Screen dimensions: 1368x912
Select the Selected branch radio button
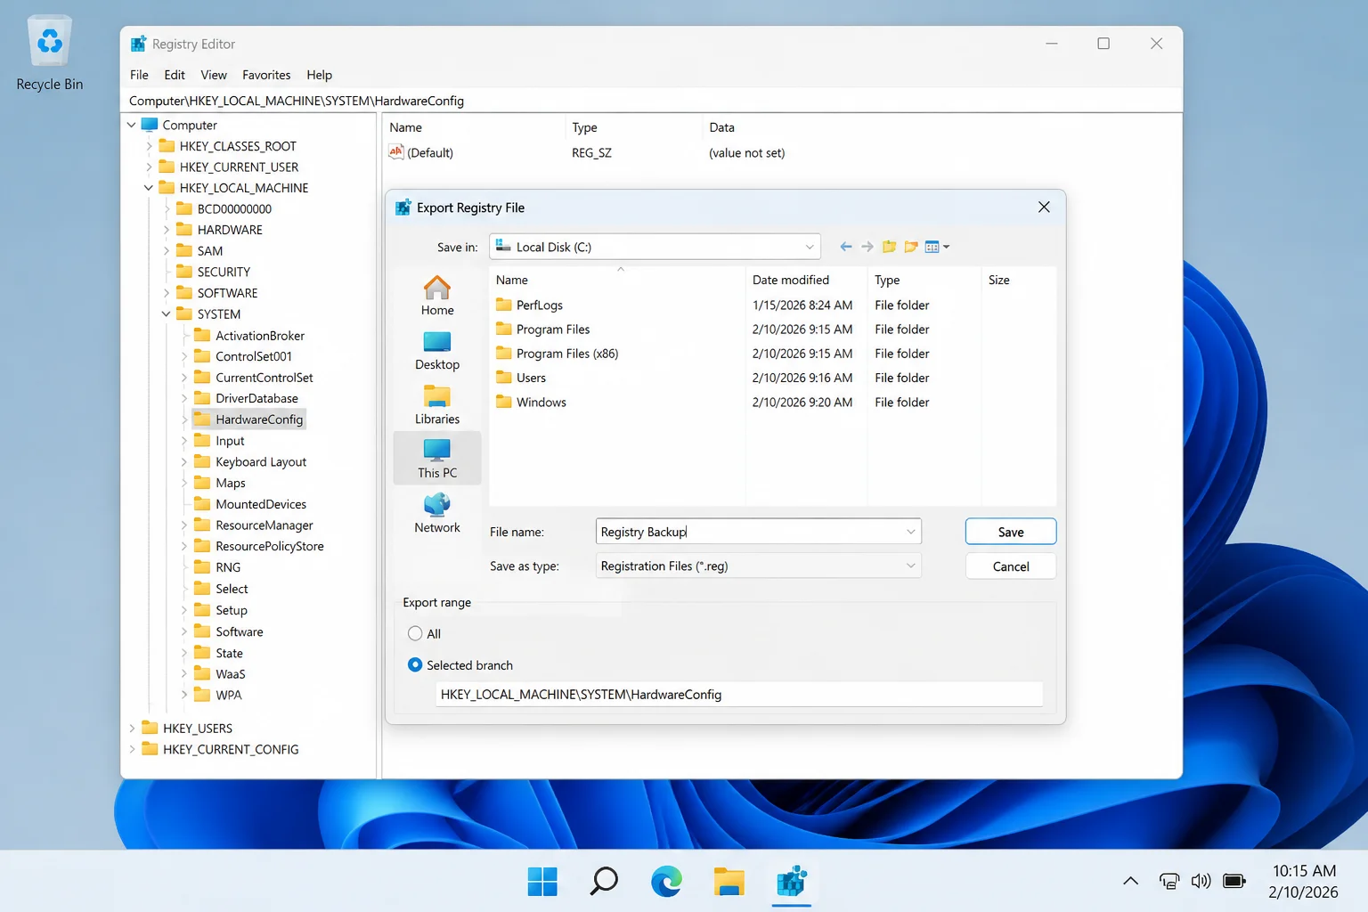[415, 664]
